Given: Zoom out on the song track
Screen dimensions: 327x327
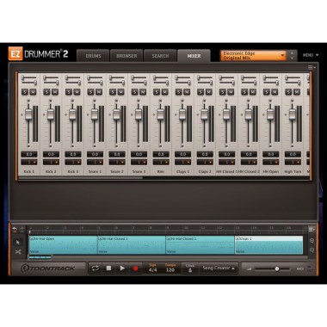Looking at the screenshot, I should [x=312, y=250].
